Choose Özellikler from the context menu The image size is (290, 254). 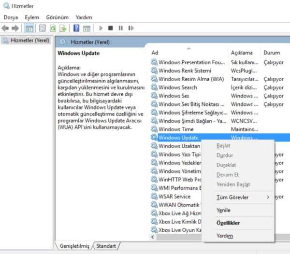tap(228, 223)
